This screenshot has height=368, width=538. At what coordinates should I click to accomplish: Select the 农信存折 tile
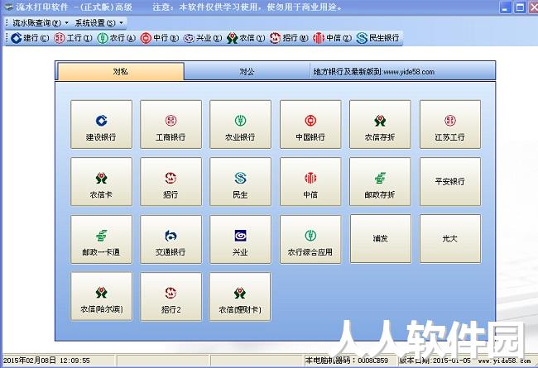pos(380,125)
